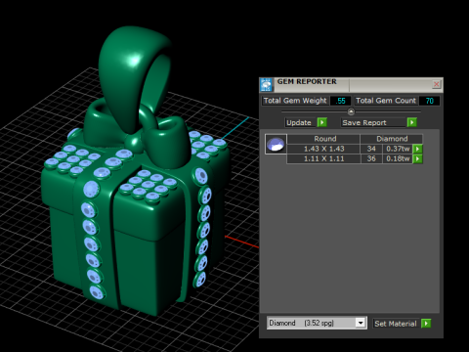Image resolution: width=469 pixels, height=352 pixels.
Task: Close the Gem Reporter panel
Action: point(437,84)
